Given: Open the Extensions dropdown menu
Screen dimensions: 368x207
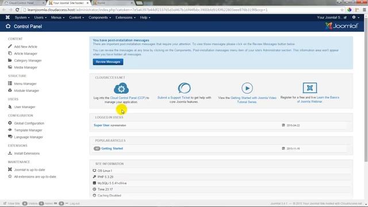Looking at the screenshot, I should 125,17.
